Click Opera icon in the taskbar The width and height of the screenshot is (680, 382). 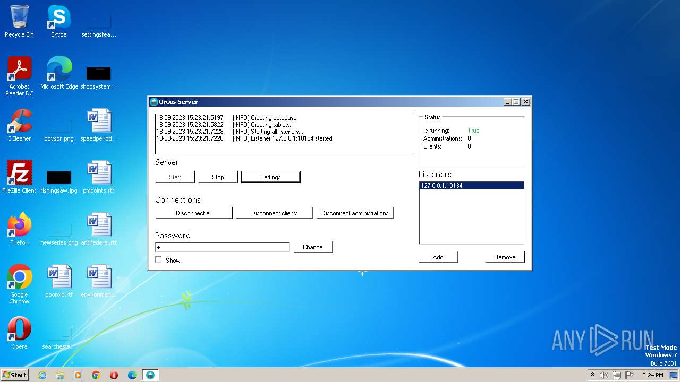tap(114, 375)
